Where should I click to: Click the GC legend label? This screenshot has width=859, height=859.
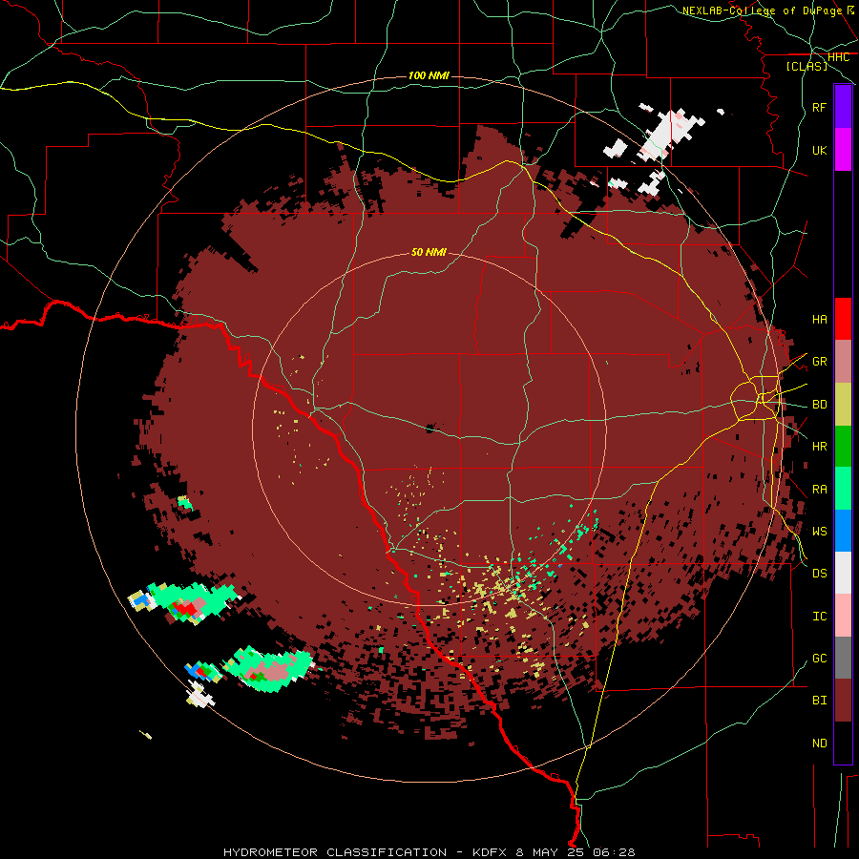pos(820,658)
